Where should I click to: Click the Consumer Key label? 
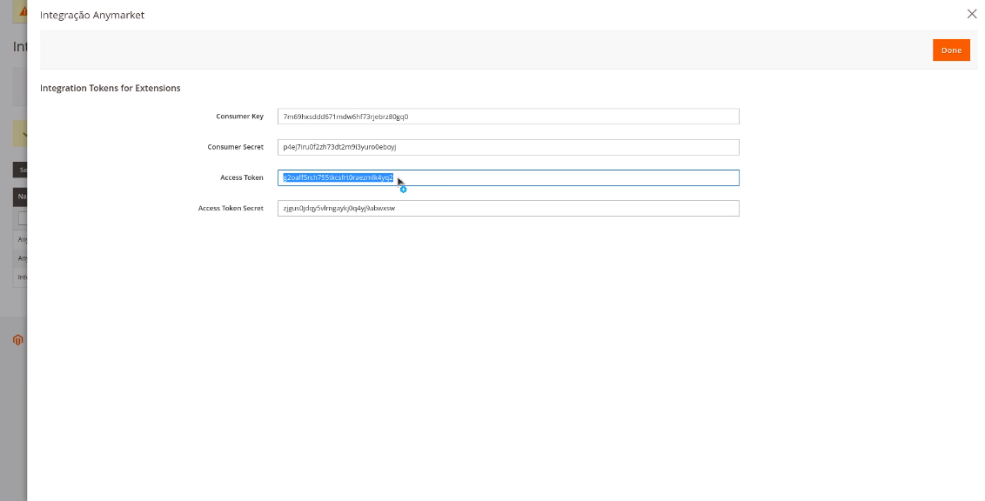pyautogui.click(x=239, y=117)
